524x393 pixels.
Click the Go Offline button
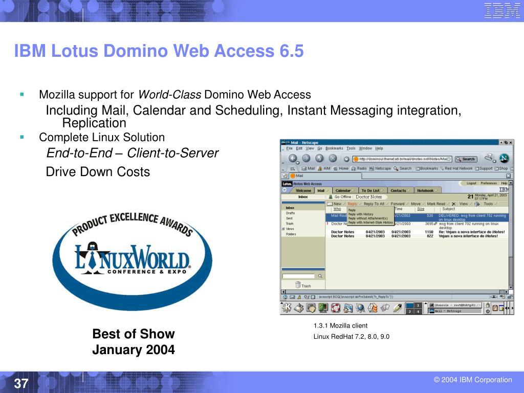[x=340, y=197]
